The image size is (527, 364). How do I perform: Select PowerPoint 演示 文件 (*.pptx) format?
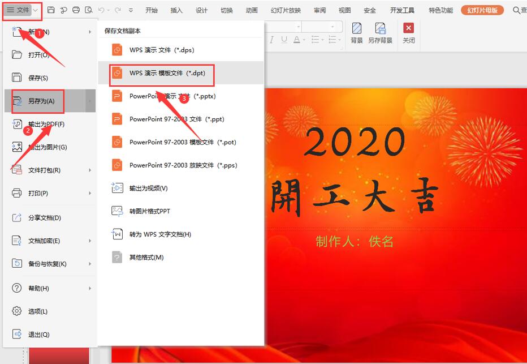181,96
